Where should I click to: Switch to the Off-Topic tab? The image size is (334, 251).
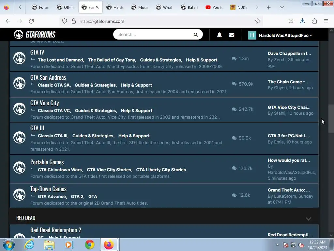(66, 7)
